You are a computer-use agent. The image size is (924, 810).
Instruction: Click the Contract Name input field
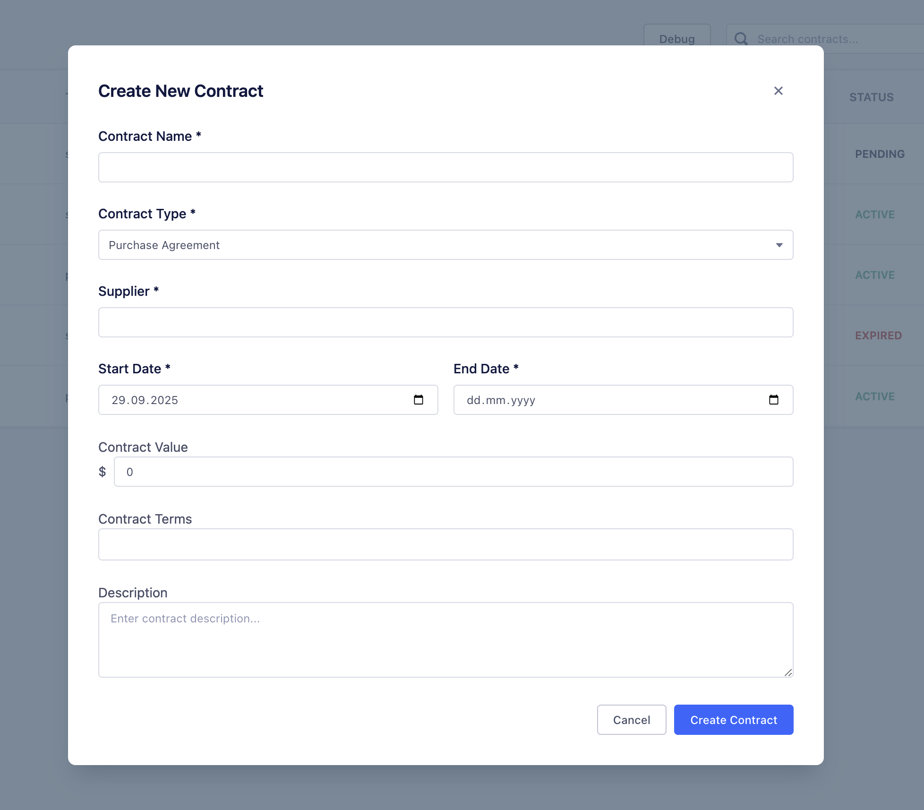[445, 167]
